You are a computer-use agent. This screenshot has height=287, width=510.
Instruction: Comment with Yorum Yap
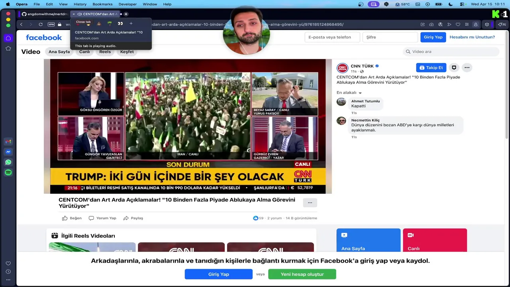(x=102, y=218)
